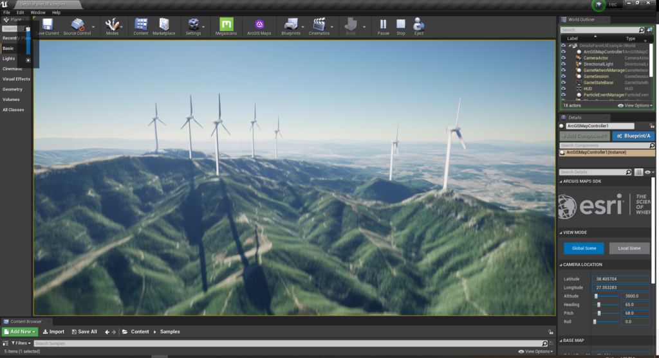The image size is (659, 358).
Task: Click the Save All button
Action: (84, 332)
